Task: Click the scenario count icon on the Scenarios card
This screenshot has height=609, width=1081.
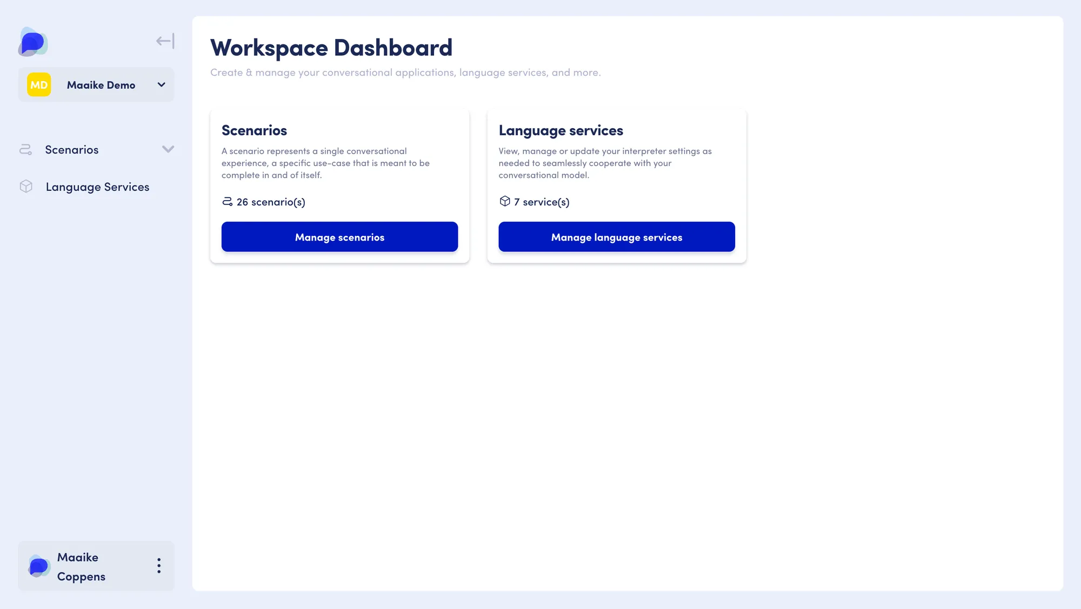Action: pos(227,202)
